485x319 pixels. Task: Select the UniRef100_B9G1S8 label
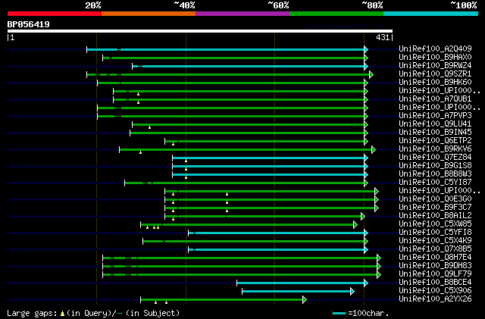[x=435, y=165]
